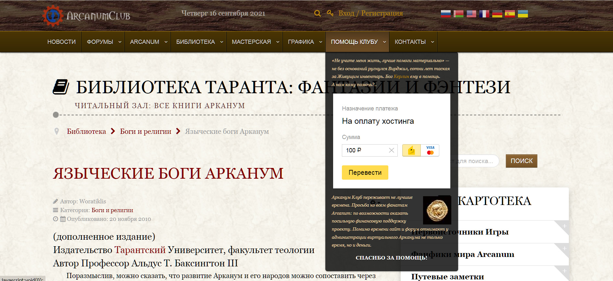Expand the Мастерская menu dropdown
The height and width of the screenshot is (281, 613).
278,42
